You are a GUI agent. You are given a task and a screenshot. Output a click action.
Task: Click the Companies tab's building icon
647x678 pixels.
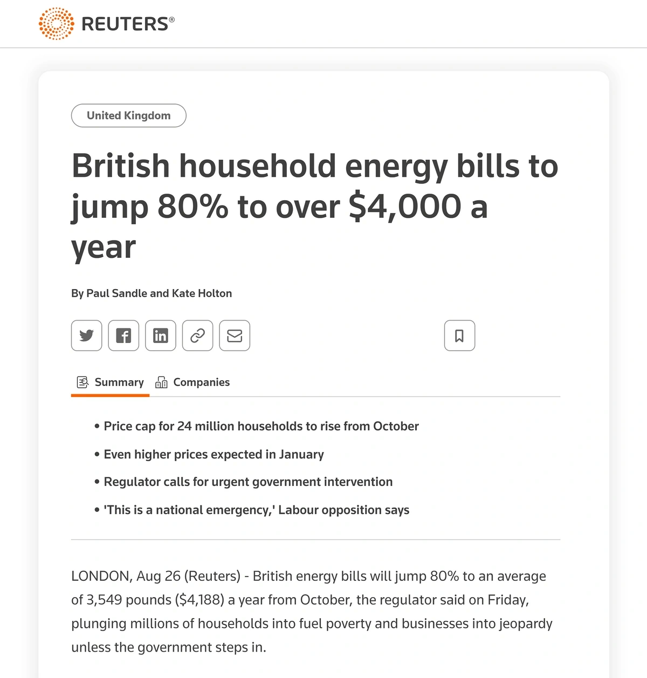pos(161,382)
